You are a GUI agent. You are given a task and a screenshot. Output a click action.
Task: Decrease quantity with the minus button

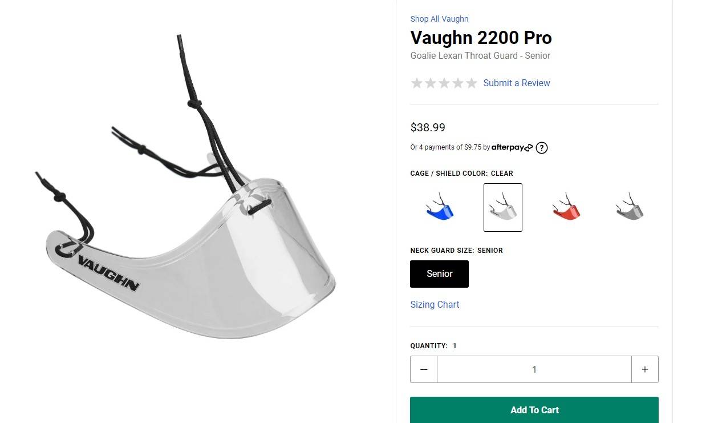(x=424, y=369)
